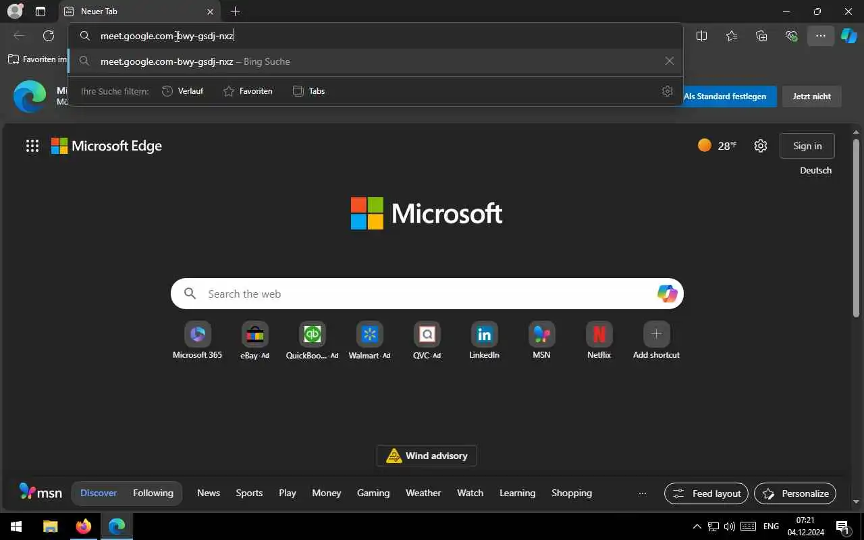Open the Windows Start menu
864x540 pixels.
16,526
